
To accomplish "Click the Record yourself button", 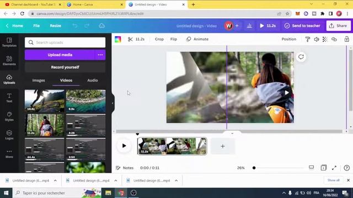I will point(65,67).
